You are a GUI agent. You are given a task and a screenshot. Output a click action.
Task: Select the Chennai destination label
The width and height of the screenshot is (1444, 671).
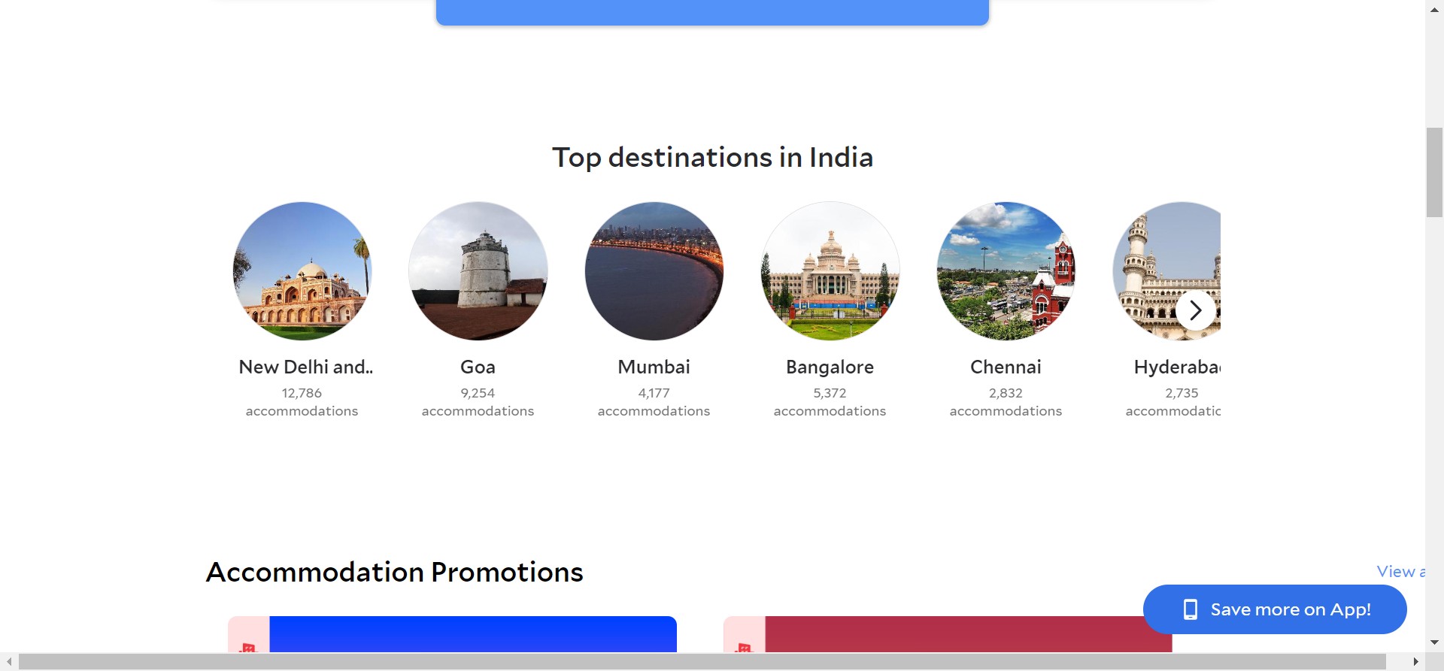pyautogui.click(x=1006, y=367)
